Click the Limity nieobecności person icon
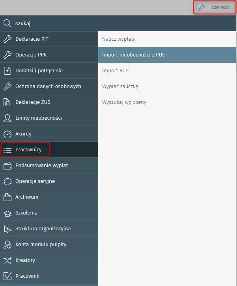Viewport: 237px width, 286px height. pyautogui.click(x=7, y=118)
